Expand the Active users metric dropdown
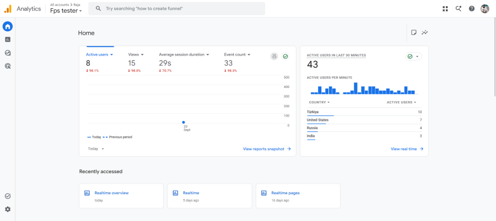The width and height of the screenshot is (496, 221). (99, 54)
